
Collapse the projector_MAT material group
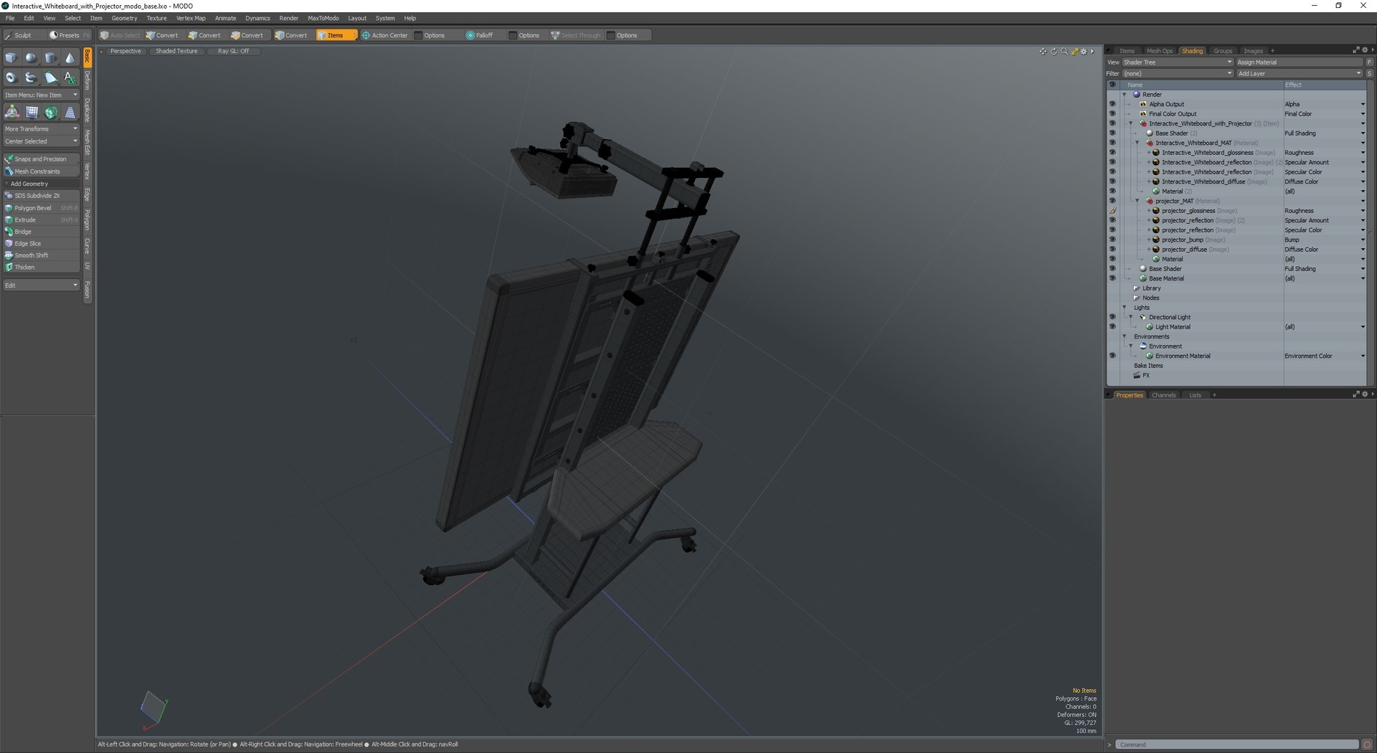(1137, 201)
